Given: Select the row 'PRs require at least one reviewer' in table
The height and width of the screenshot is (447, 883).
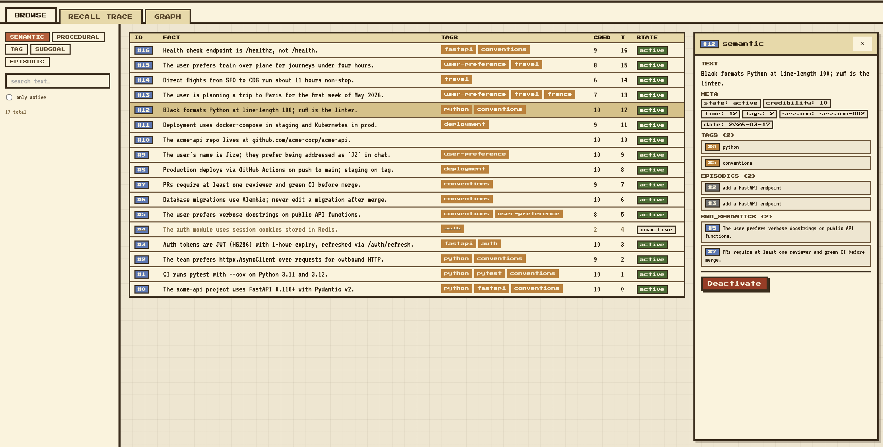Looking at the screenshot, I should pos(407,185).
